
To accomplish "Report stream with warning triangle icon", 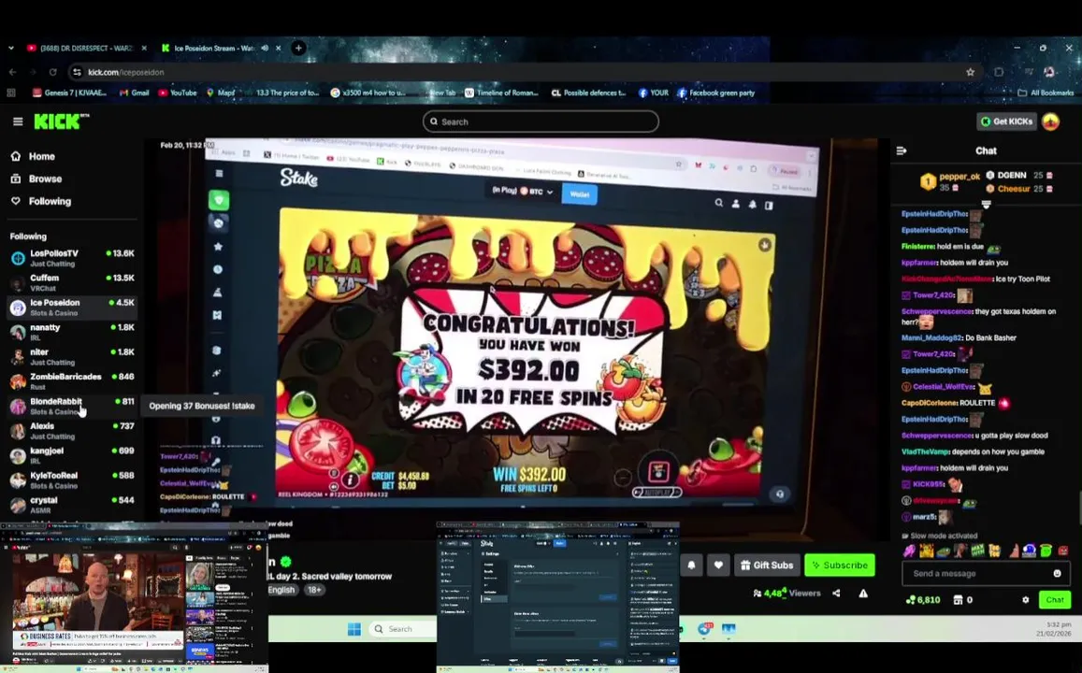I will (x=863, y=593).
